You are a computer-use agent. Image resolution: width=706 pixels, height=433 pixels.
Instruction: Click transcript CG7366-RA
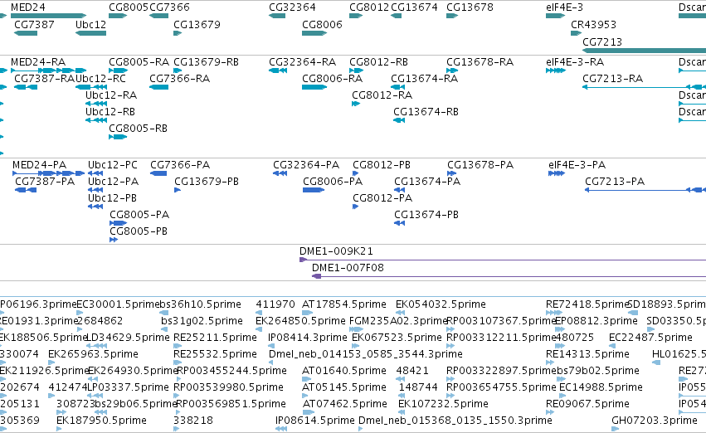pos(180,78)
